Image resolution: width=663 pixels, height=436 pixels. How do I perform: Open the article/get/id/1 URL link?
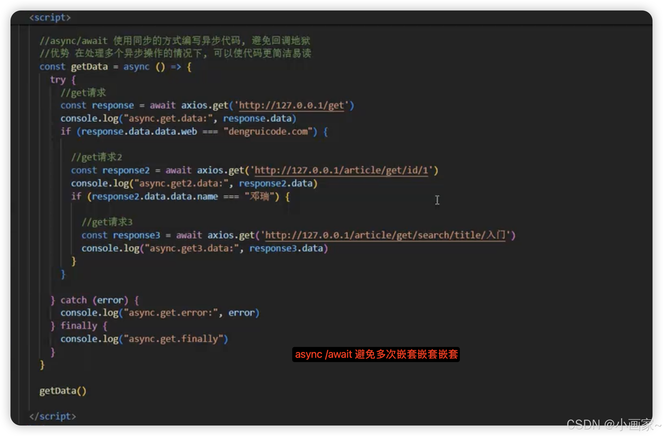(341, 170)
